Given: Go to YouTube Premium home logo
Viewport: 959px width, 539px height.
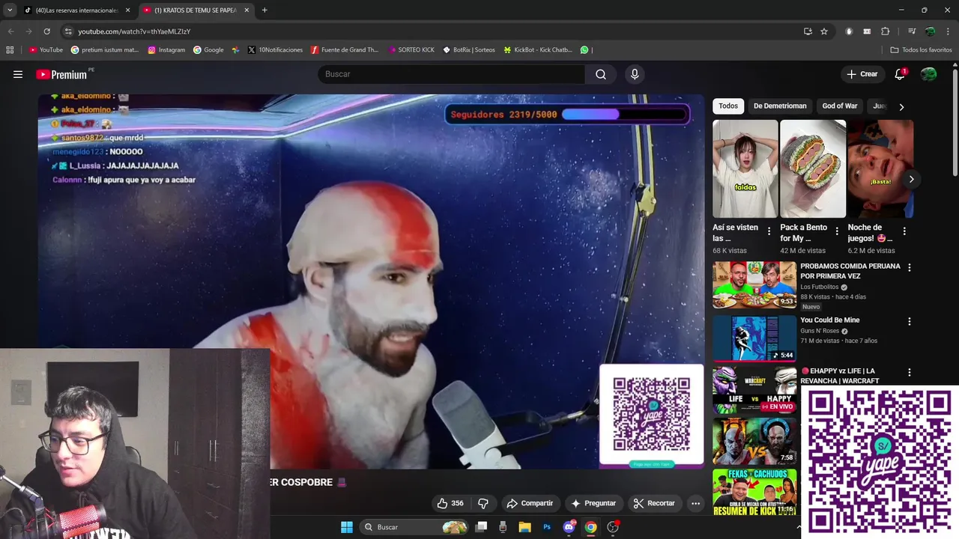Looking at the screenshot, I should 61,74.
